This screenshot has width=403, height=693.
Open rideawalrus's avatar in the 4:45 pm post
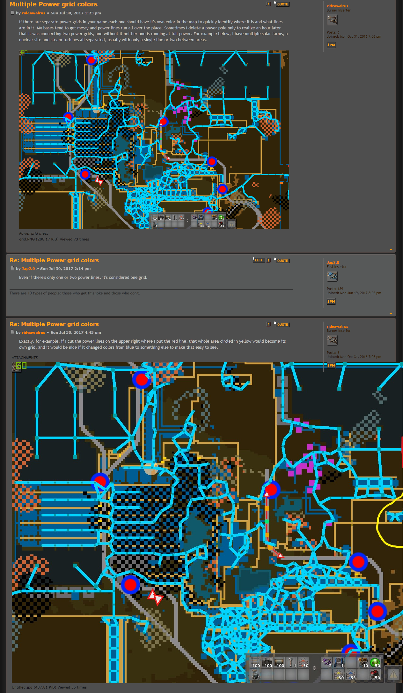tap(332, 340)
